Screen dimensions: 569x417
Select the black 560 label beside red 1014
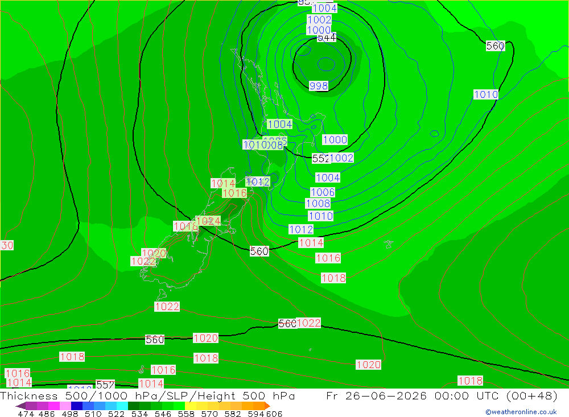[x=259, y=251]
